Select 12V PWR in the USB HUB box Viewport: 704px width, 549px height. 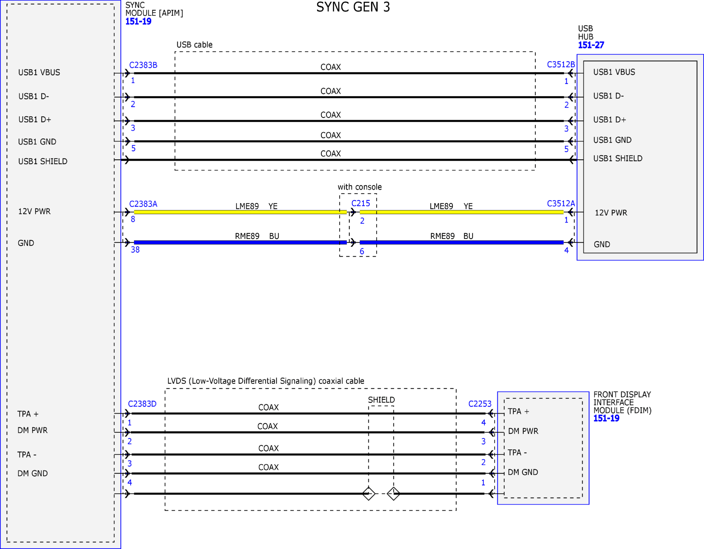tap(611, 213)
